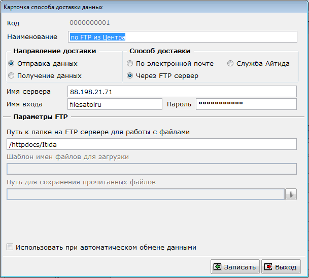Select the Получение данных radio button

[11, 75]
